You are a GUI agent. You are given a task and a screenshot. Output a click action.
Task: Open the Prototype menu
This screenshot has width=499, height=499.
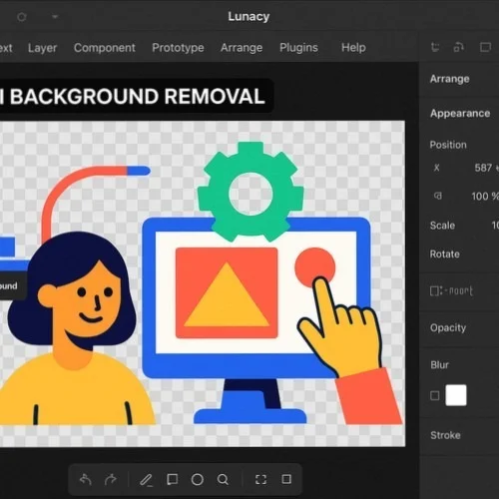[178, 48]
